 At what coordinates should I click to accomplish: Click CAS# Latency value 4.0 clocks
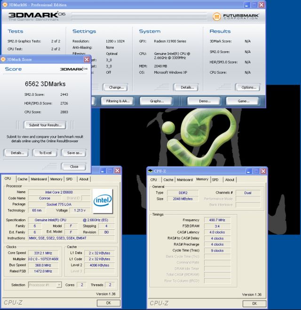click(x=217, y=232)
